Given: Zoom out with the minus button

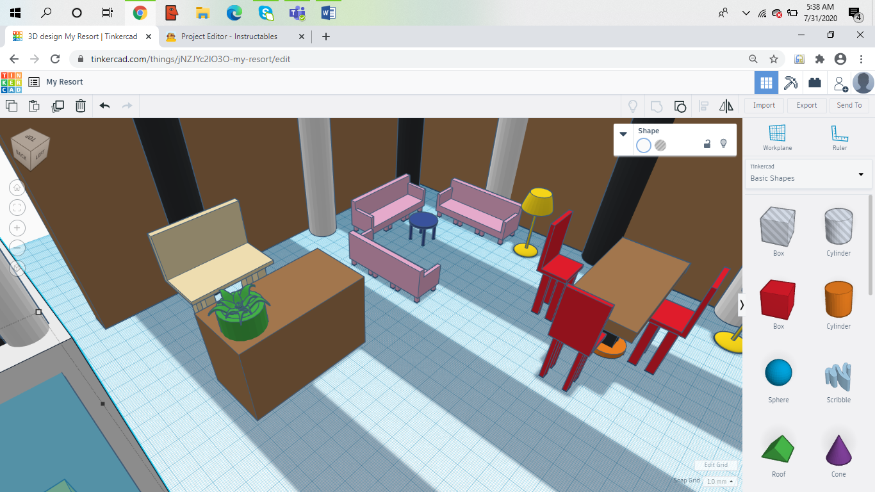Looking at the screenshot, I should (17, 248).
